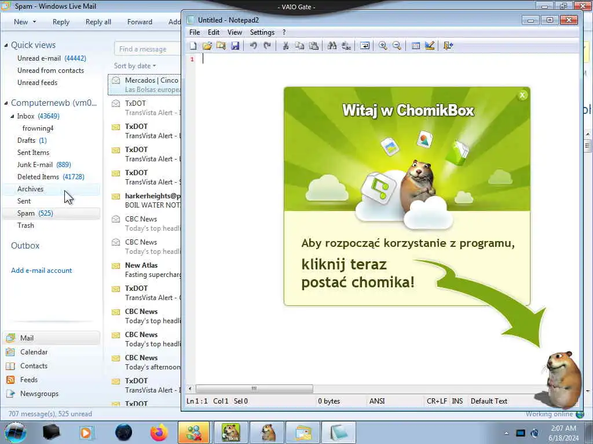Zoom in with the magnifier plus icon
Viewport: 593px width, 444px height.
pos(383,46)
